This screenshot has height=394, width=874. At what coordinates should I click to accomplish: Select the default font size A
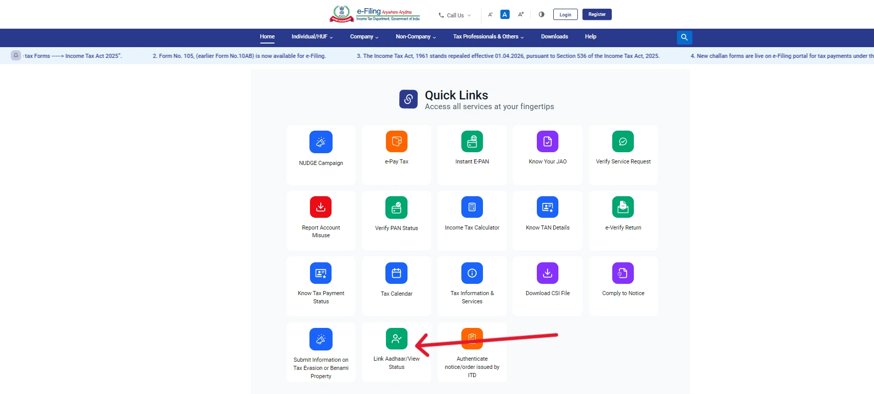pyautogui.click(x=505, y=14)
